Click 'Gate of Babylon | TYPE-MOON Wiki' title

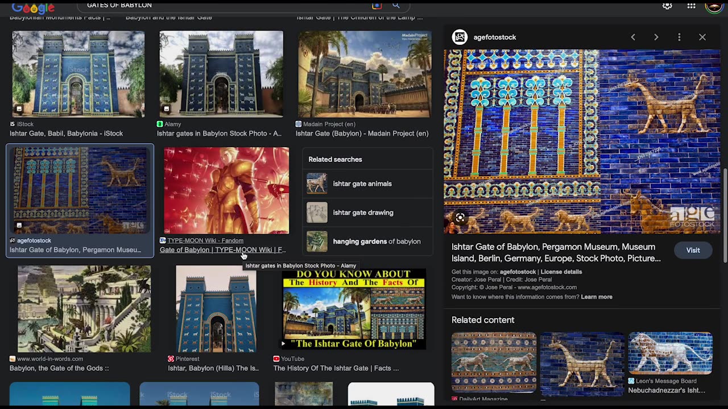pyautogui.click(x=222, y=250)
